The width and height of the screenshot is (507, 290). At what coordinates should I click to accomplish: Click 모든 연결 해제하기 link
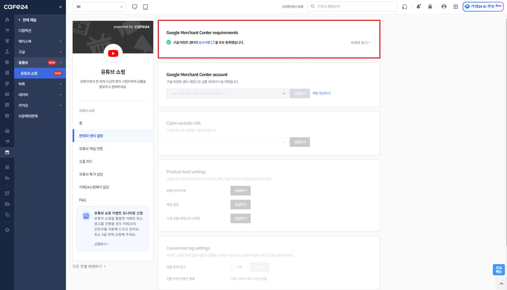89,266
